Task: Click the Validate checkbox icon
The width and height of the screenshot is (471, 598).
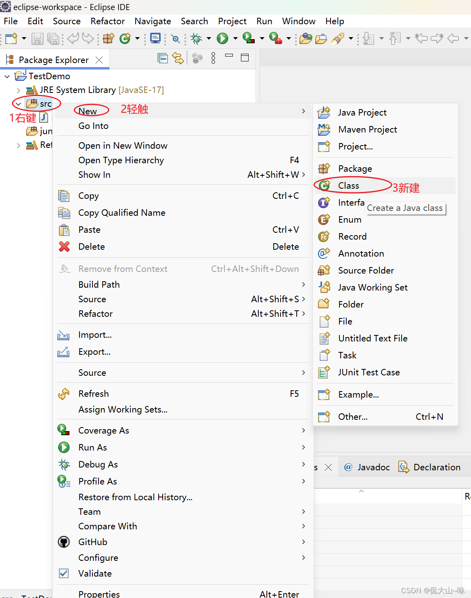Action: (x=64, y=573)
